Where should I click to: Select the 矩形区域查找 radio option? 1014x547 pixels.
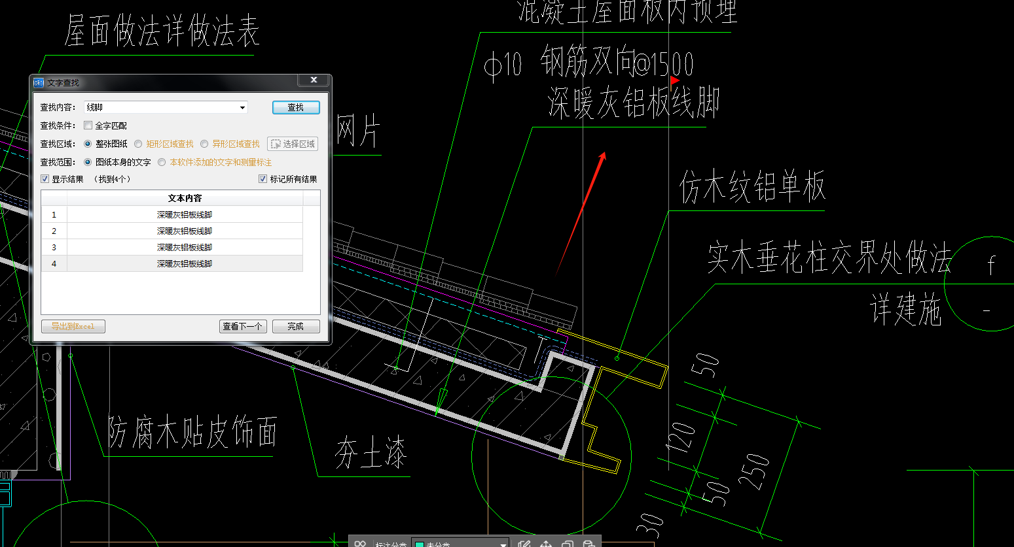pos(138,144)
